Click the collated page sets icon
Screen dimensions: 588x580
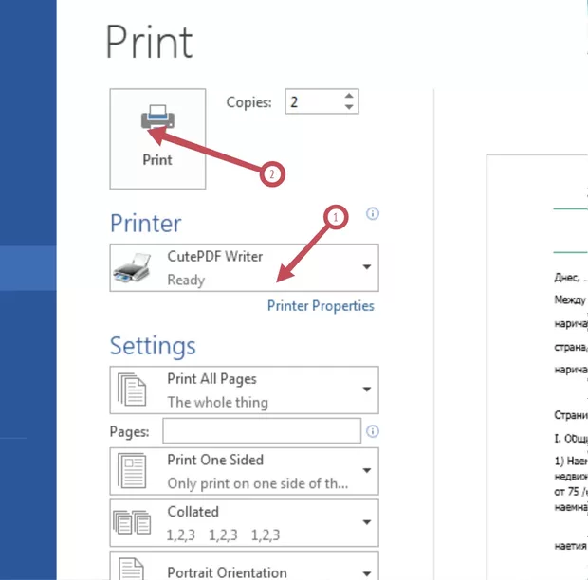132,522
